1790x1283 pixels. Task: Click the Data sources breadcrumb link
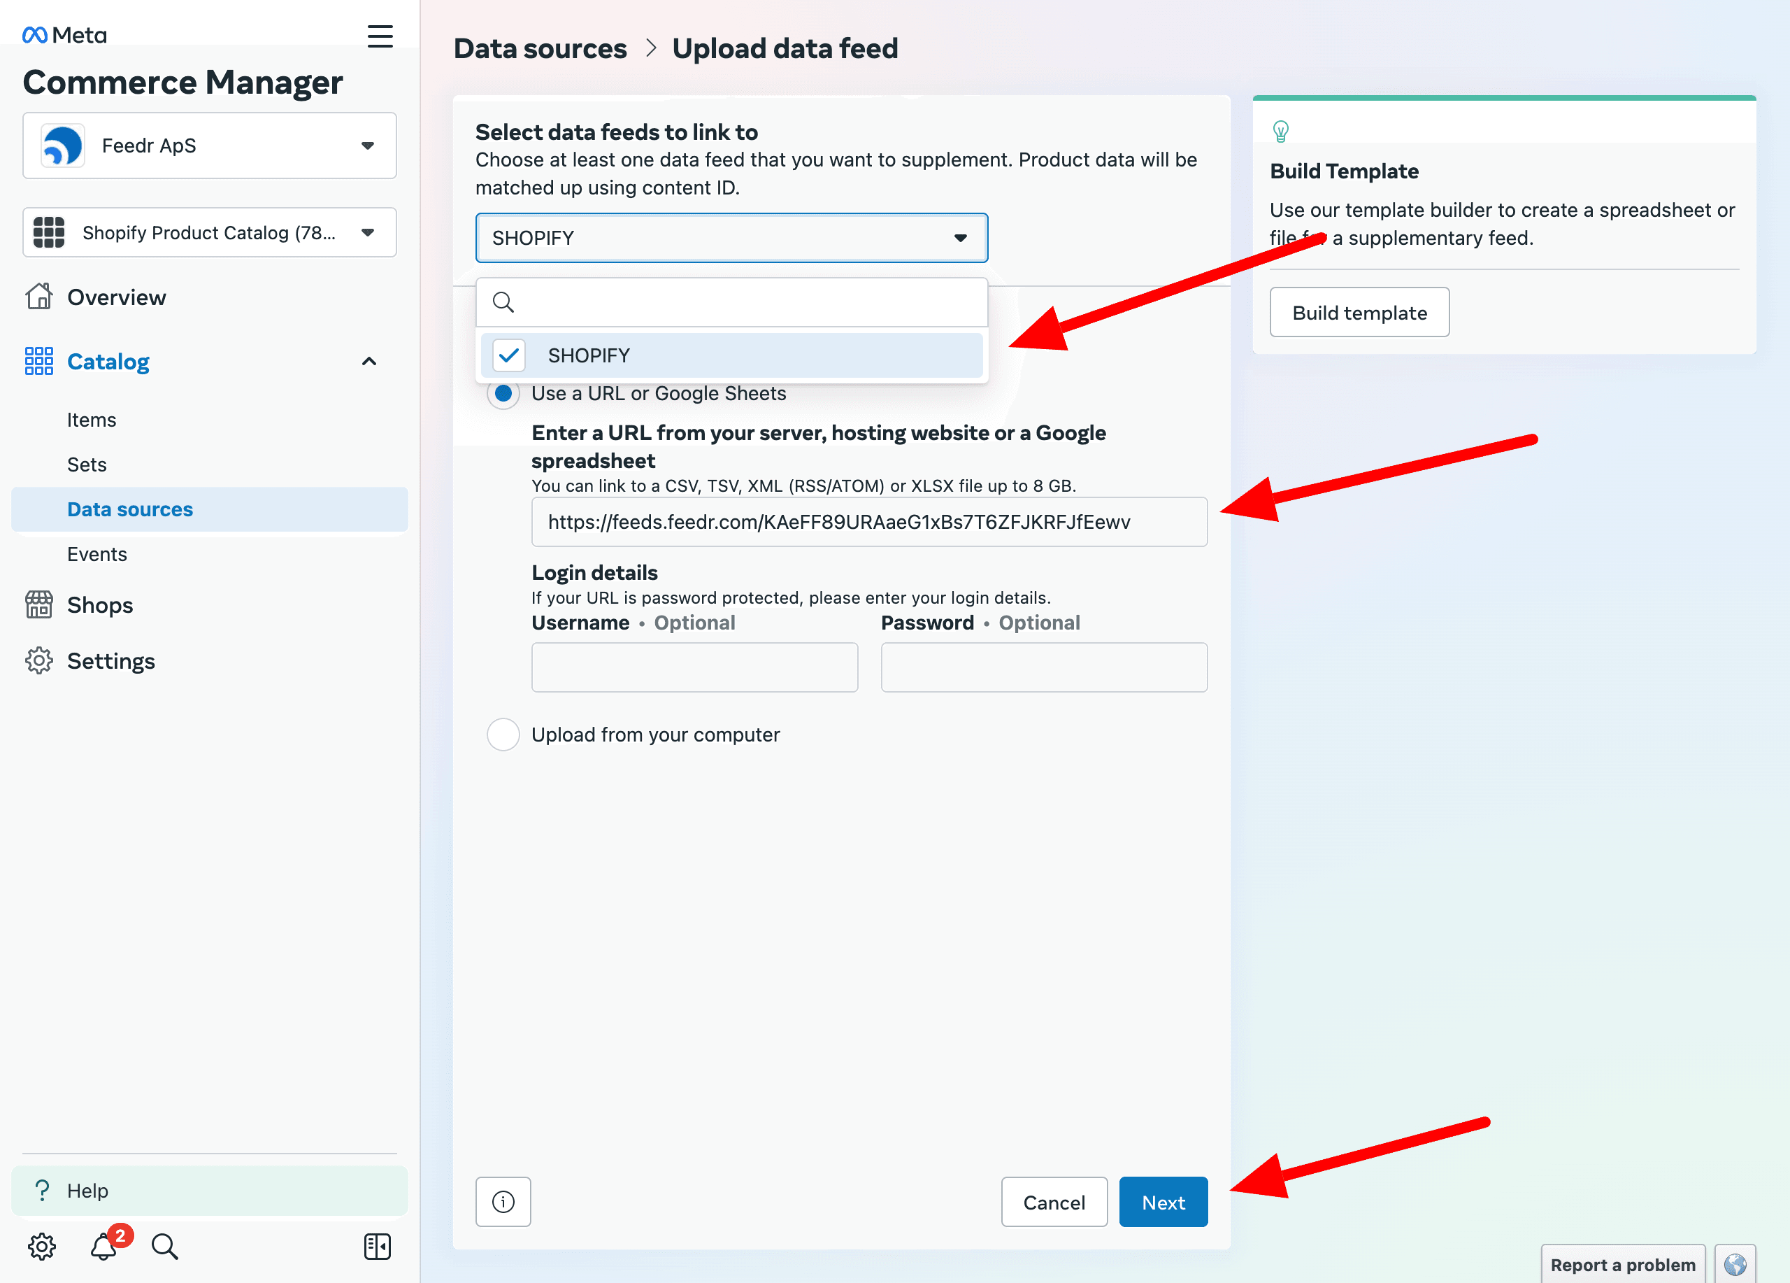pos(540,49)
